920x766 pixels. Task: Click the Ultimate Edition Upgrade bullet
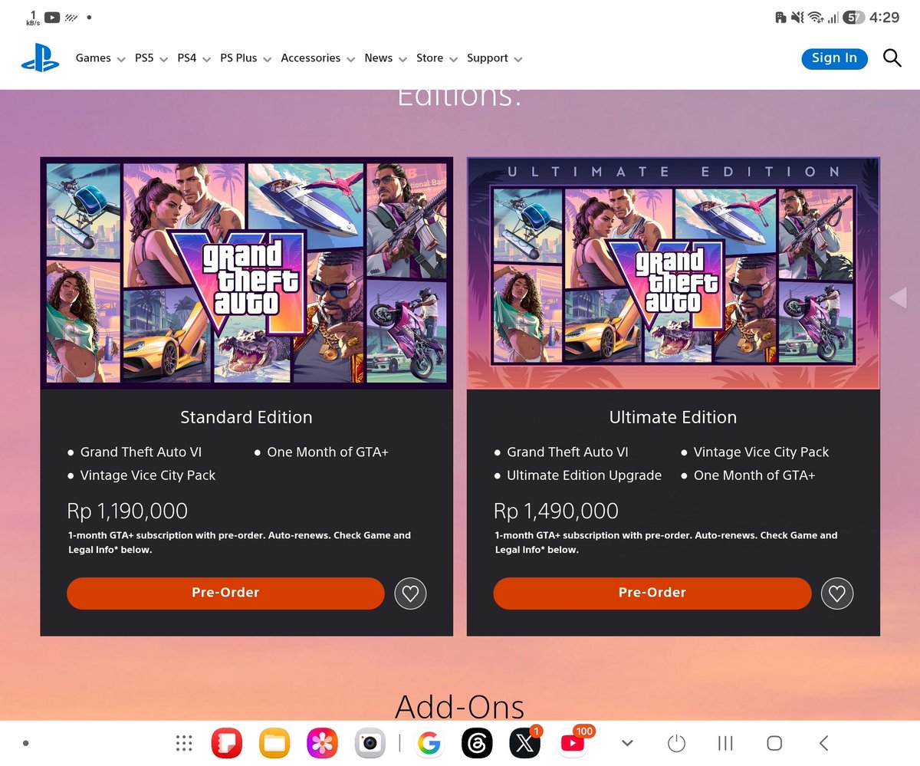click(584, 475)
